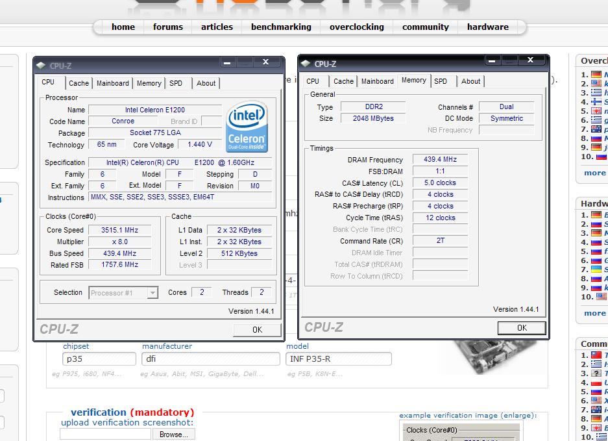Select CPU tab in left CPU-Z window
This screenshot has height=441, width=608.
48,82
